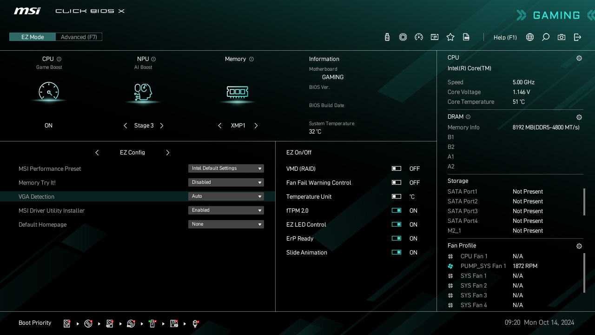Click the search magnifier icon
595x335 pixels.
pyautogui.click(x=545, y=37)
